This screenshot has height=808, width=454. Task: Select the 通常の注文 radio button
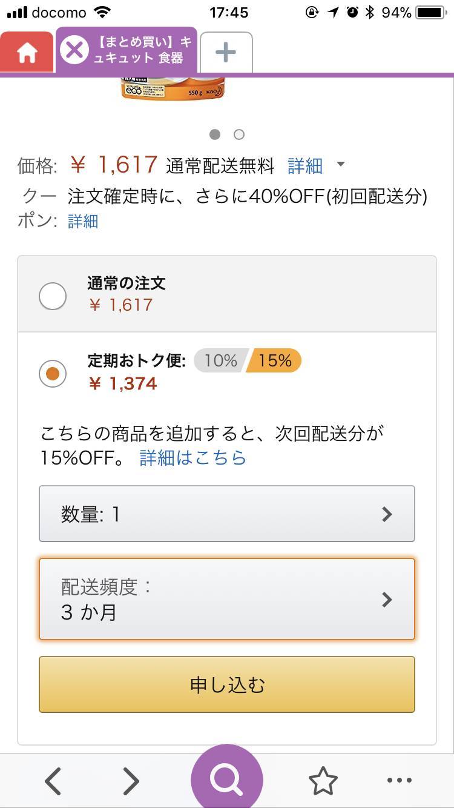[x=53, y=296]
